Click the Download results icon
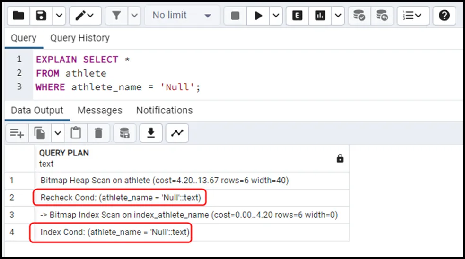 point(151,133)
